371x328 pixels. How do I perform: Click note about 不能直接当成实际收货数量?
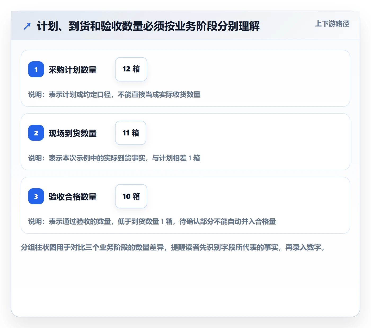click(x=114, y=95)
